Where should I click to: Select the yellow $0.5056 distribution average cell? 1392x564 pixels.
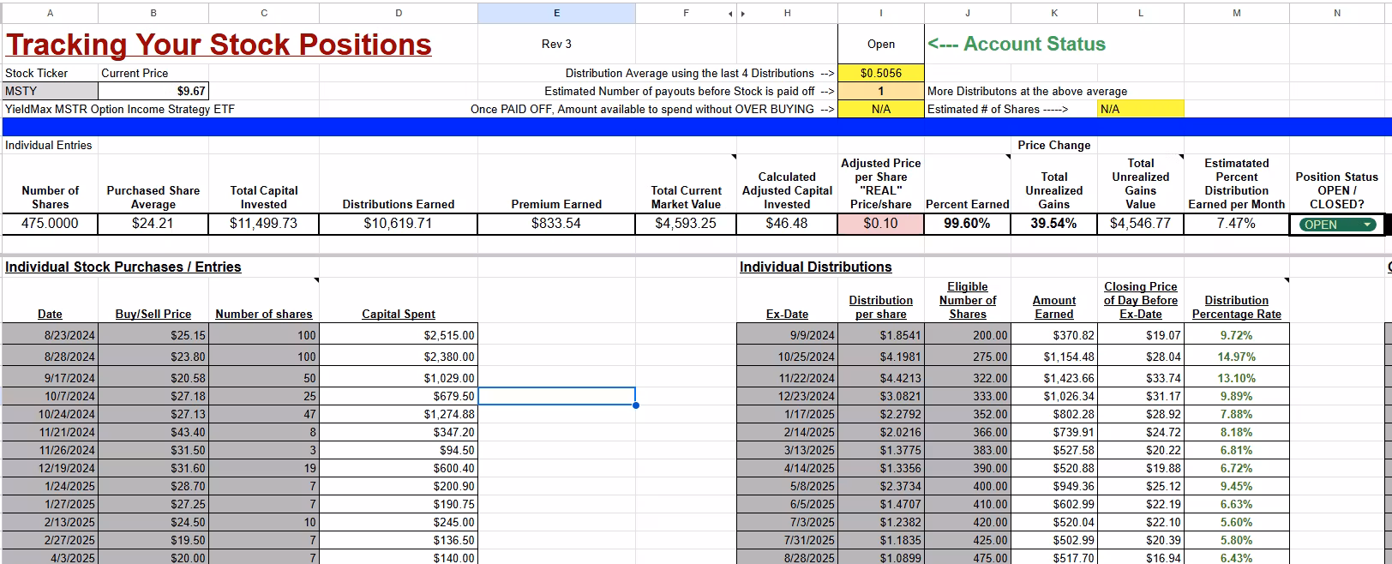880,74
